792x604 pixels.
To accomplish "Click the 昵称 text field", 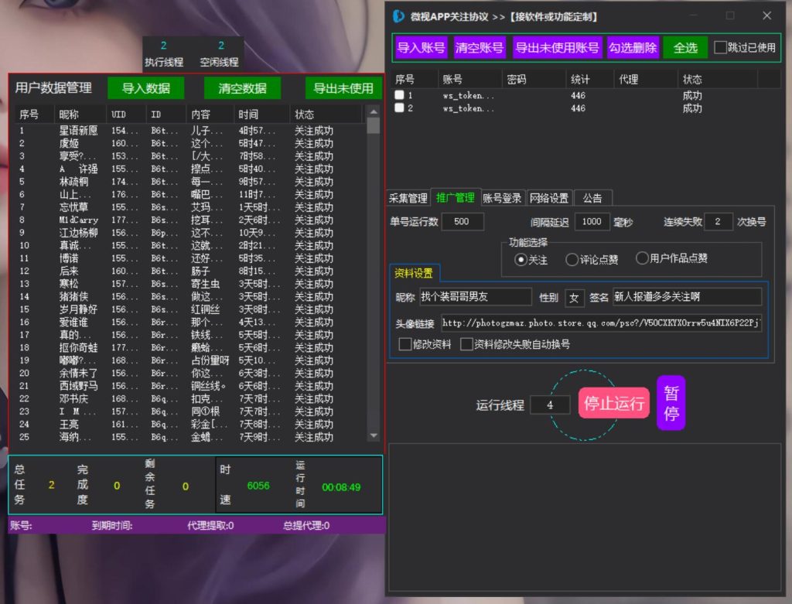I will pos(476,296).
